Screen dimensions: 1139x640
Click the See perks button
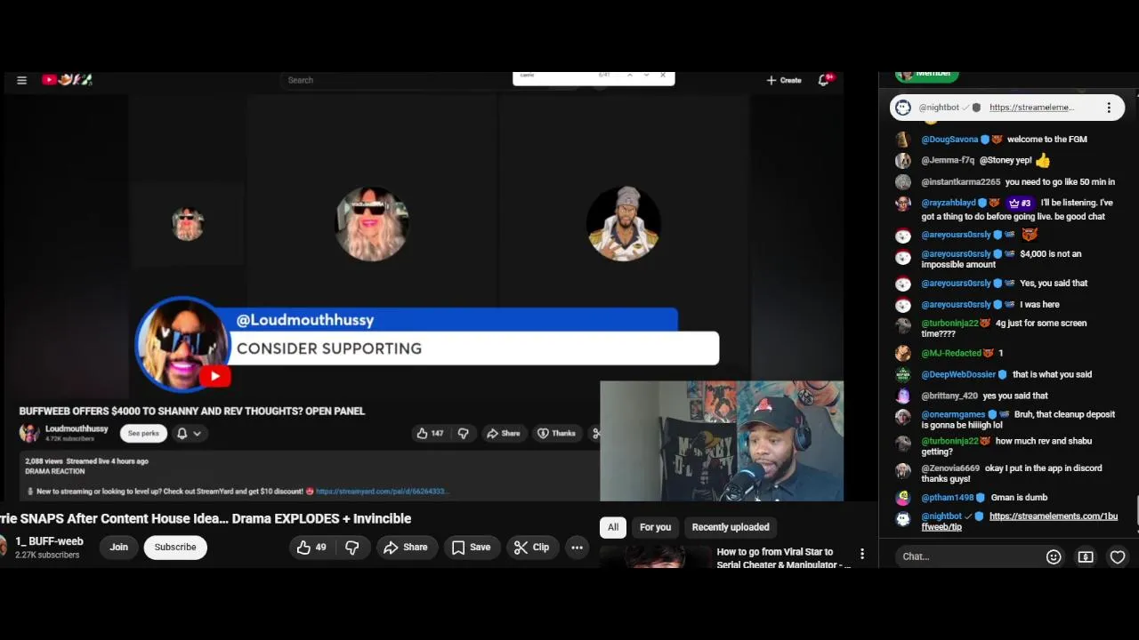143,433
